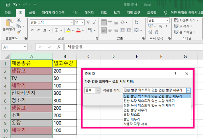Select 사용자 지정 서식... option
Viewport: 203px width, 138px height.
[x=157, y=124]
